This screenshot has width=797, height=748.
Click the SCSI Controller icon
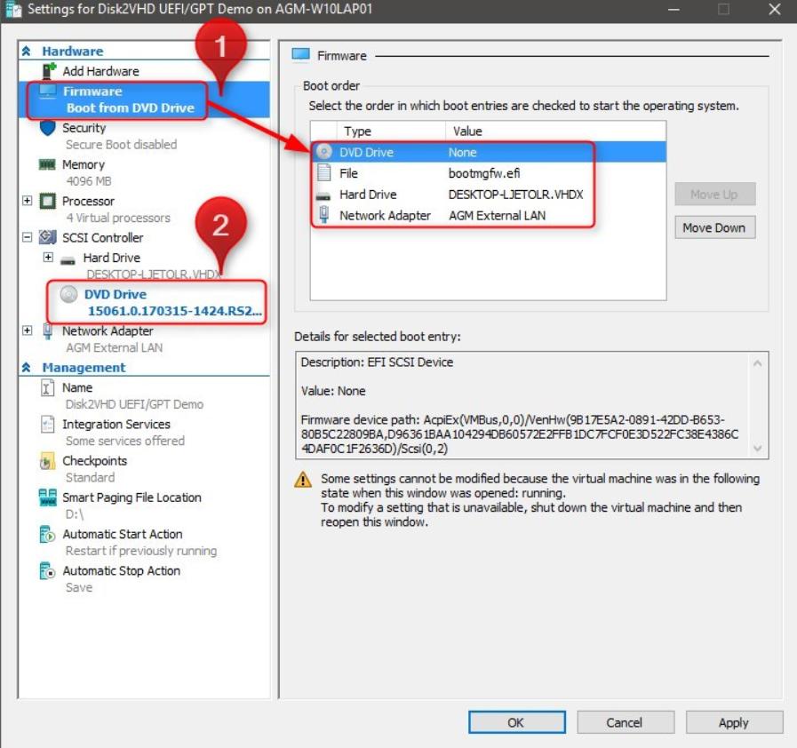(x=47, y=237)
